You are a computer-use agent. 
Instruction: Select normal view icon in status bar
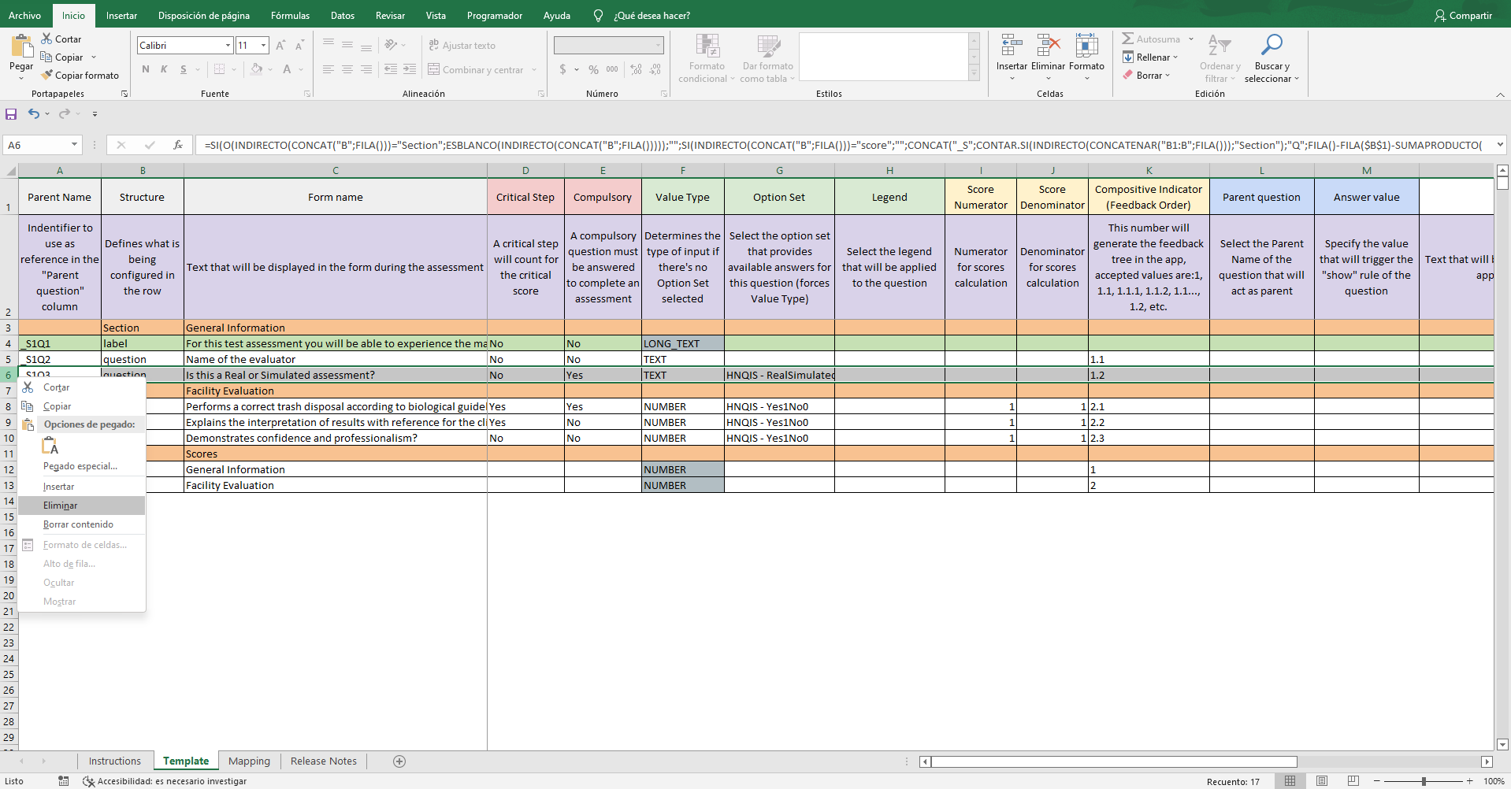click(1290, 781)
